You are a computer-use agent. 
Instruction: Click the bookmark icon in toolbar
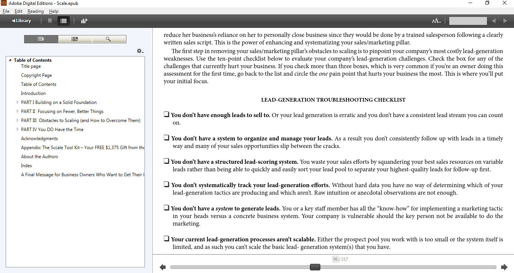(x=50, y=21)
